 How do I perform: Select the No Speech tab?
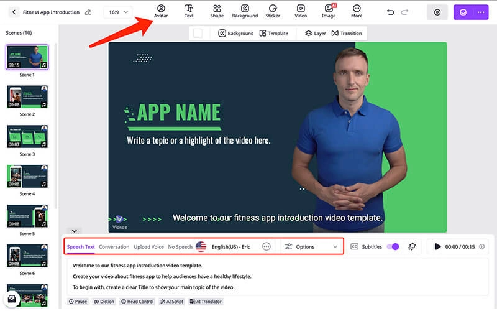click(180, 247)
